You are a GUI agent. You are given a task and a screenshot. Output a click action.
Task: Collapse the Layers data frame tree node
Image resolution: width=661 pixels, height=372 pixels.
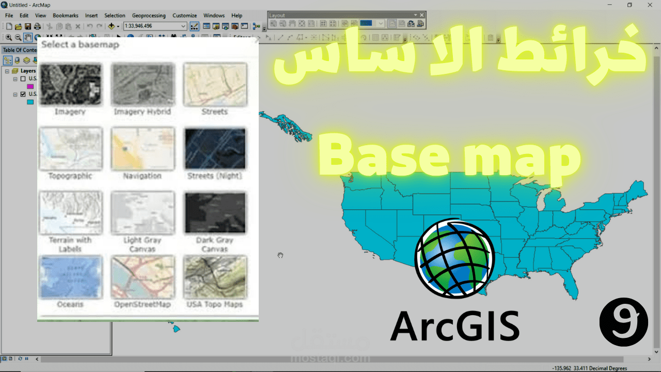coord(7,71)
